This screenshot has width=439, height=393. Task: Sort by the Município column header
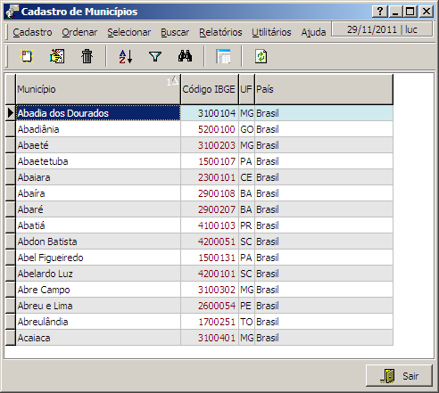click(98, 89)
